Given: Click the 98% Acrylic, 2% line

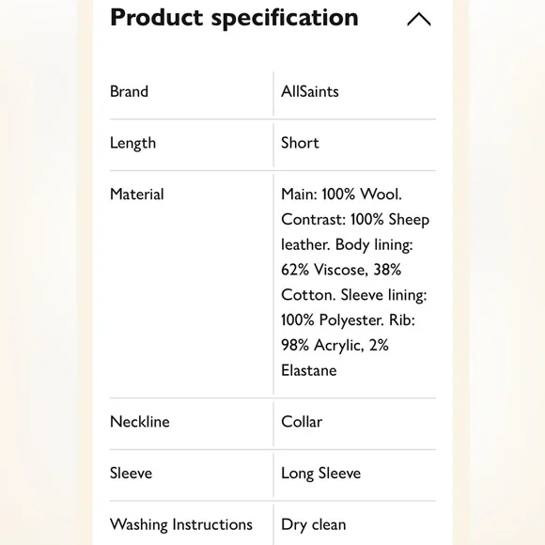Looking at the screenshot, I should 335,346.
